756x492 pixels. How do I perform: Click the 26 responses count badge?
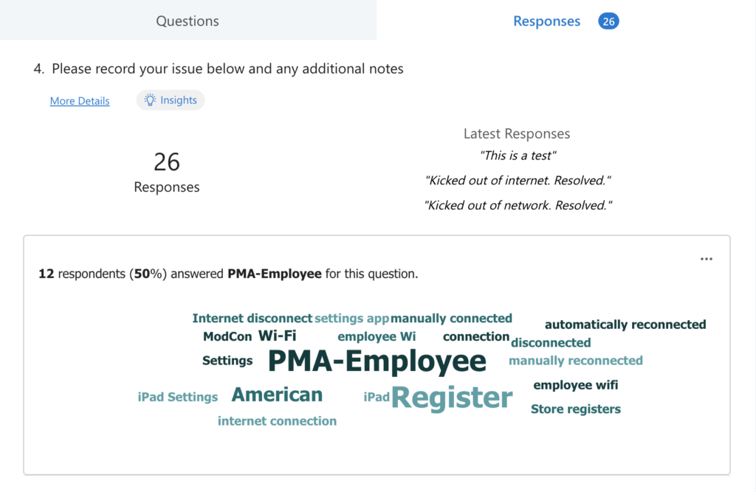[608, 21]
